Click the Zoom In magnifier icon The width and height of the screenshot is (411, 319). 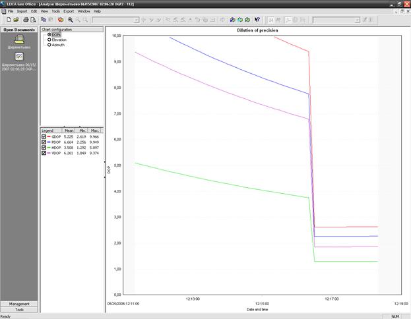(x=70, y=20)
